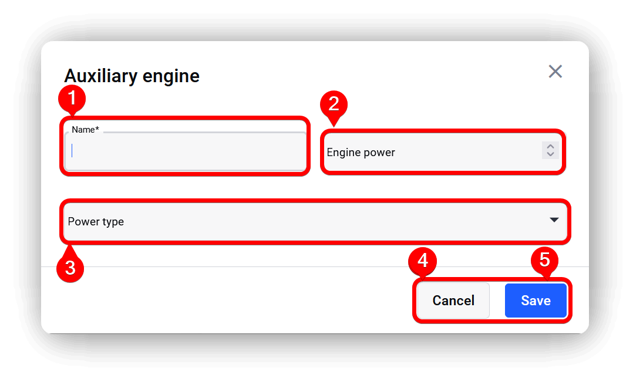This screenshot has height=378, width=633.
Task: Click the Power type placeholder text
Action: [x=96, y=222]
